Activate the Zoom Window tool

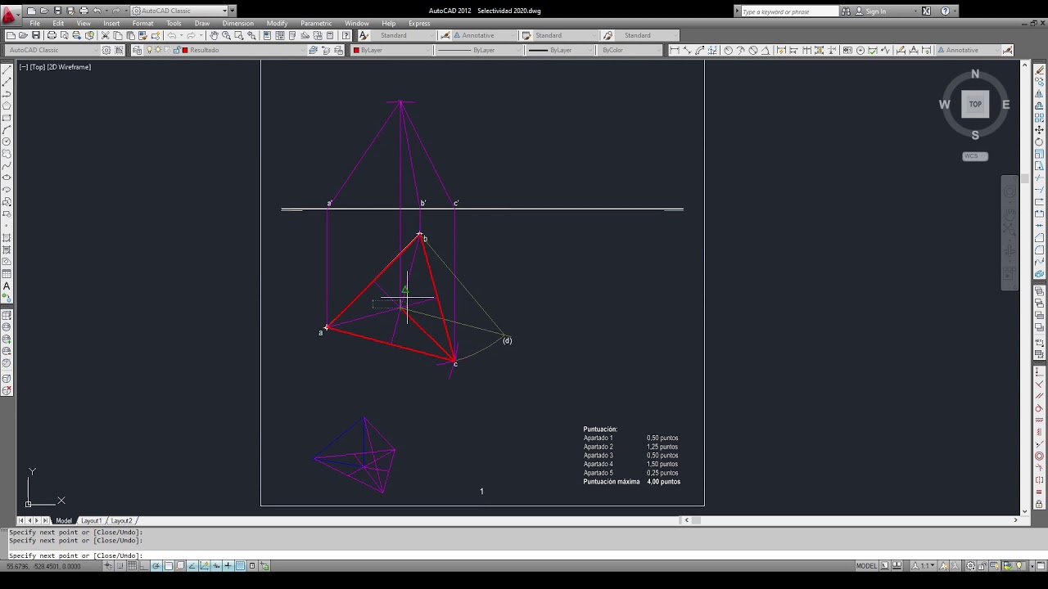pyautogui.click(x=239, y=36)
